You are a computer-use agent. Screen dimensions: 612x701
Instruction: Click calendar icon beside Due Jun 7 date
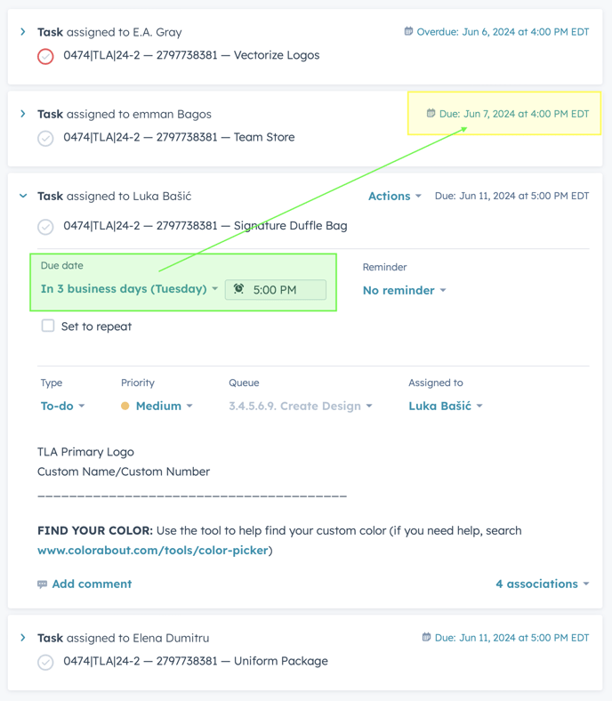click(x=431, y=114)
